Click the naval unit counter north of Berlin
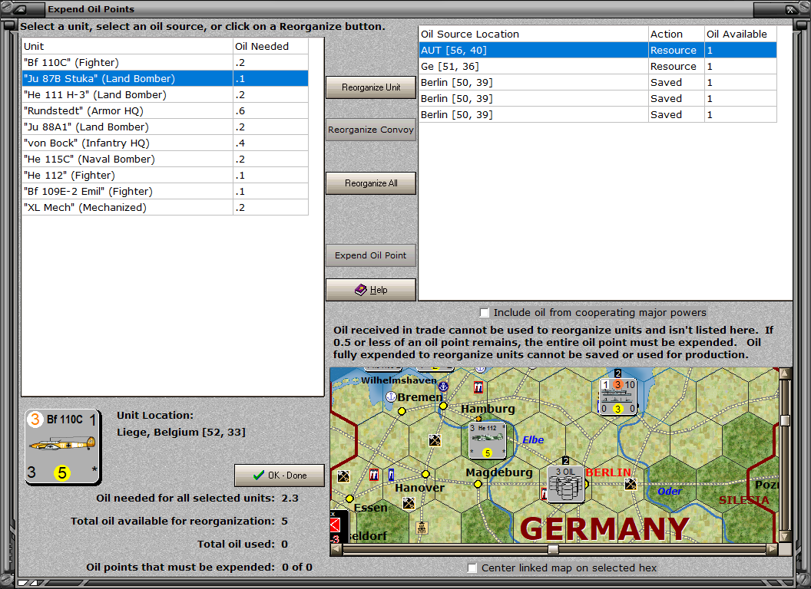Viewport: 811px width, 589px height. tap(618, 397)
